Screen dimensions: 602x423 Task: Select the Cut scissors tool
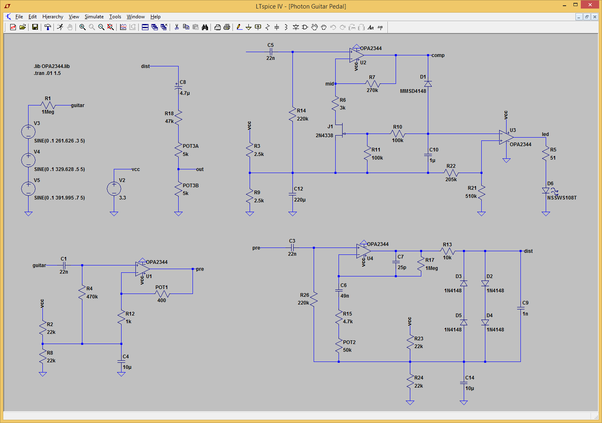tap(177, 27)
